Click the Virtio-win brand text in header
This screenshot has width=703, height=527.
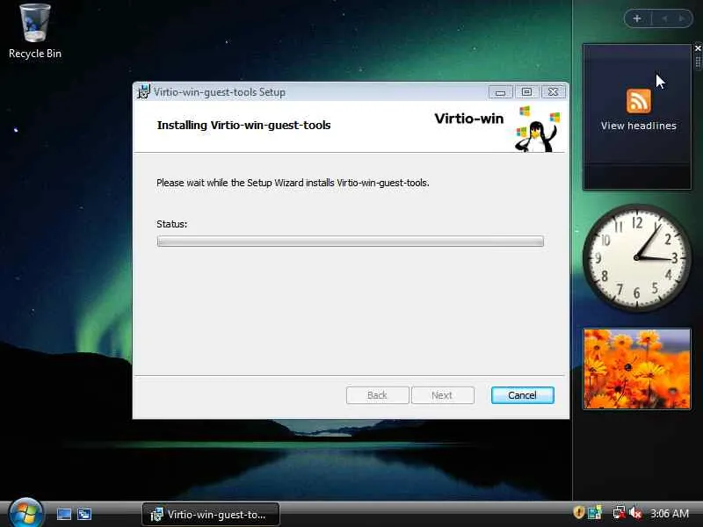click(469, 119)
